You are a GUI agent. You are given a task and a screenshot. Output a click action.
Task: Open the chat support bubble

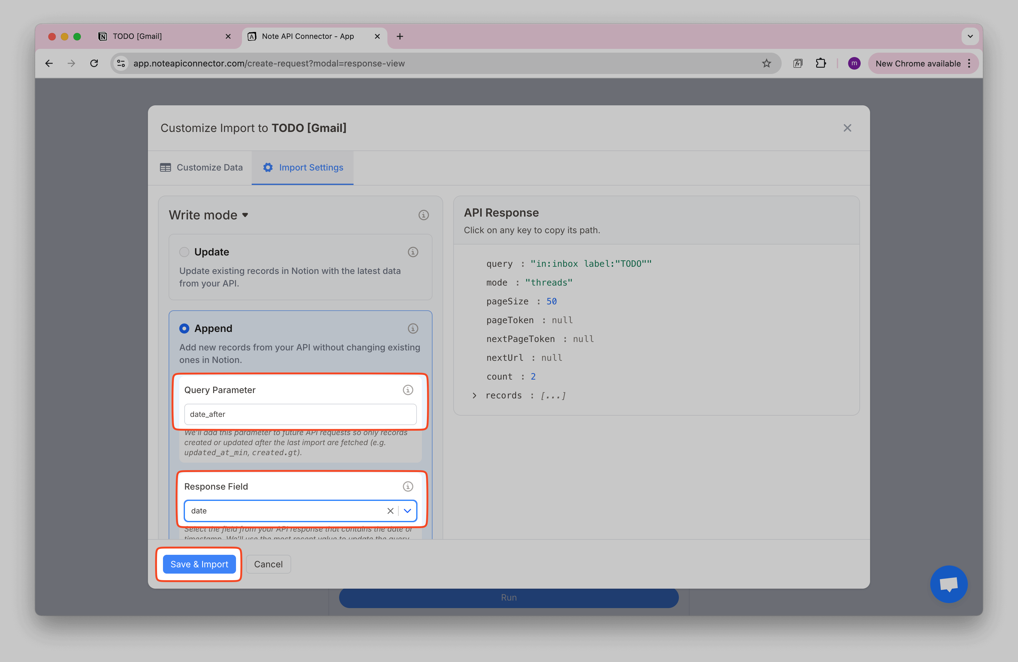click(949, 584)
